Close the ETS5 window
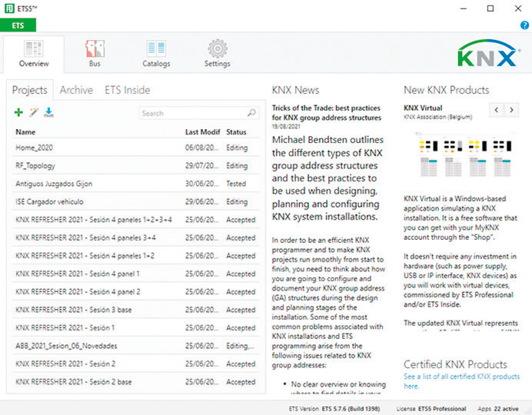The width and height of the screenshot is (532, 415). (517, 8)
